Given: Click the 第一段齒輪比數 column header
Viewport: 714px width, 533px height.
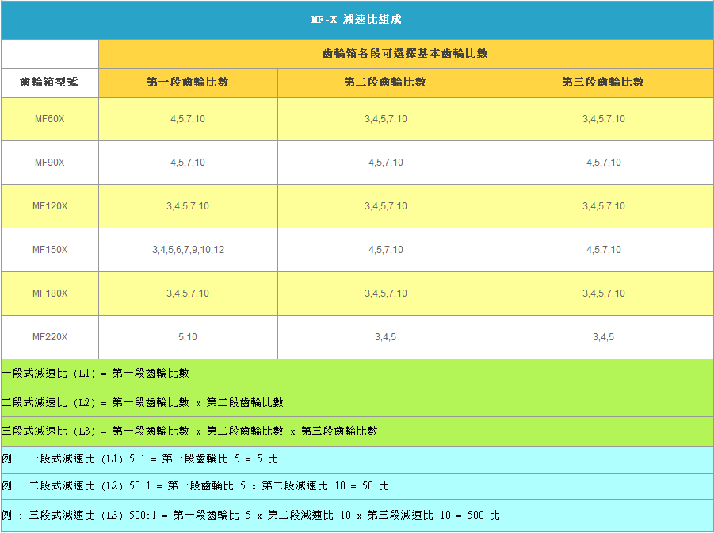Looking at the screenshot, I should point(188,82).
